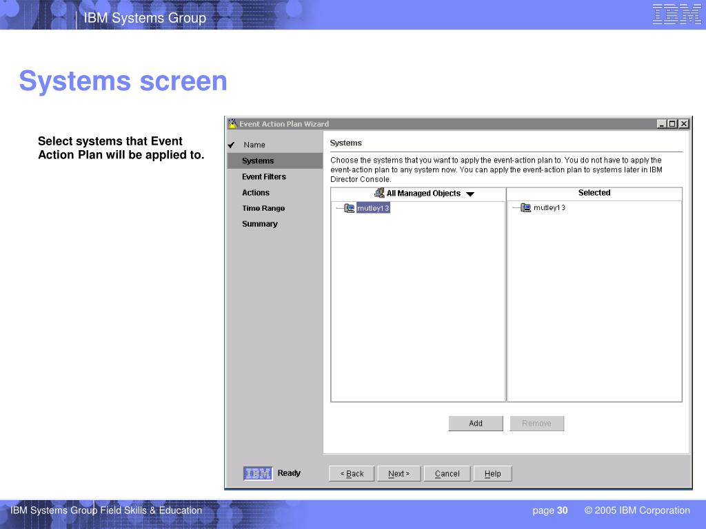Maximize the Event Action Plan Wizard window

coord(673,124)
